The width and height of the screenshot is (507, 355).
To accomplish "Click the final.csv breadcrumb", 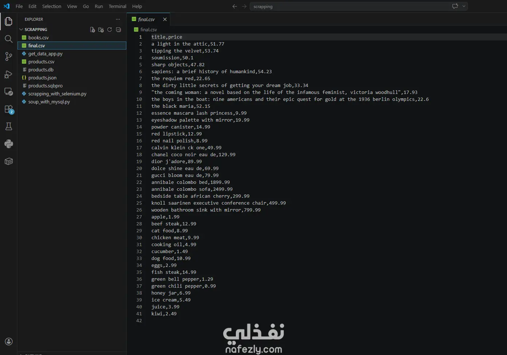I will [x=146, y=29].
